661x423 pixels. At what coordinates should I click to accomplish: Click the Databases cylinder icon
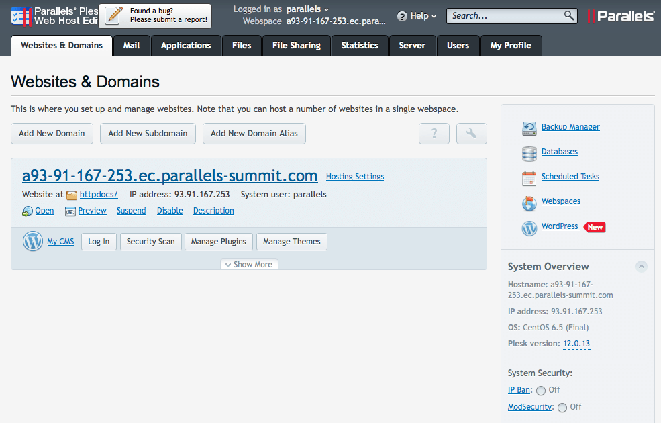click(x=529, y=154)
